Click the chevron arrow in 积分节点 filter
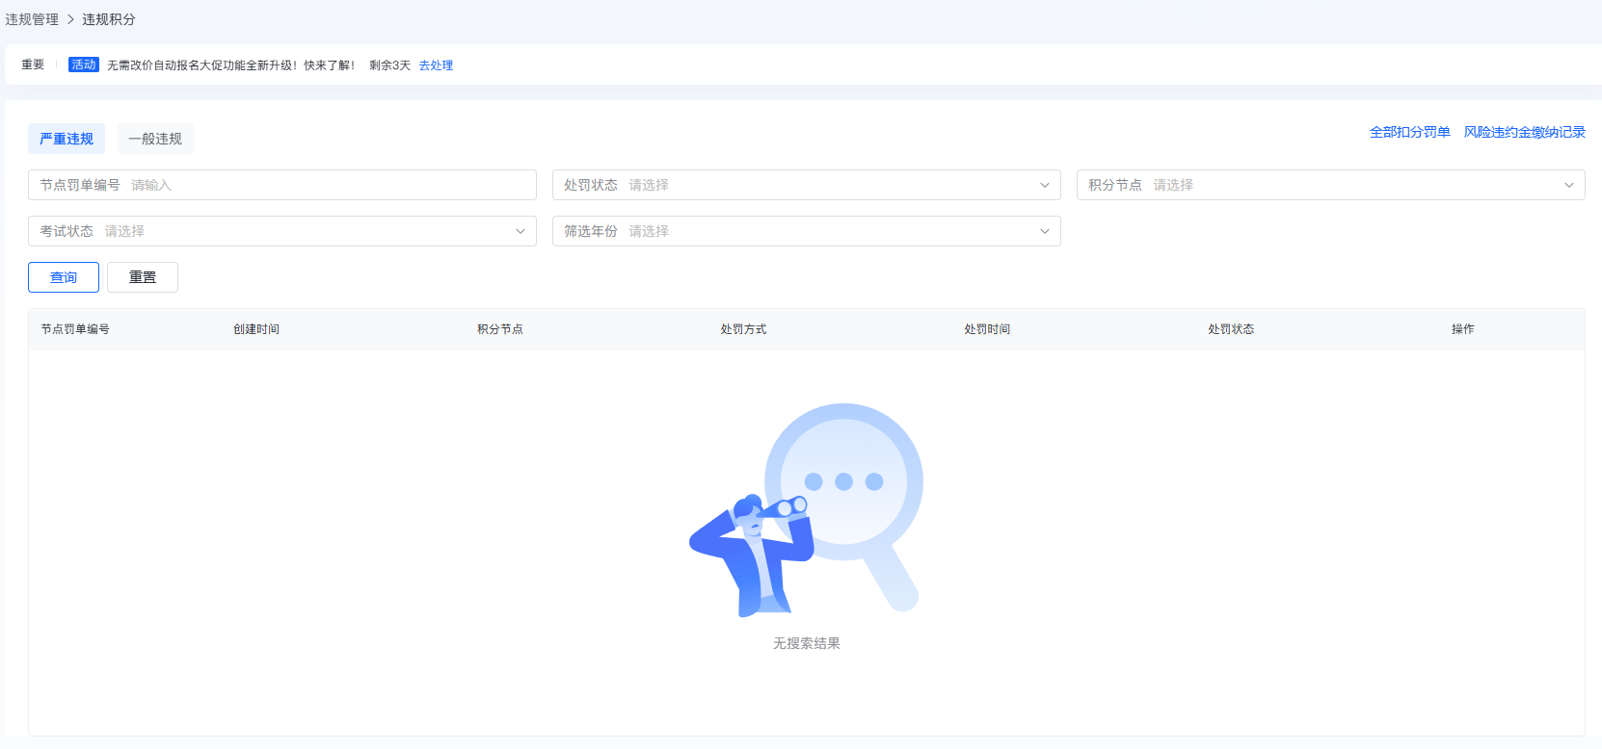This screenshot has height=749, width=1602. (x=1568, y=185)
